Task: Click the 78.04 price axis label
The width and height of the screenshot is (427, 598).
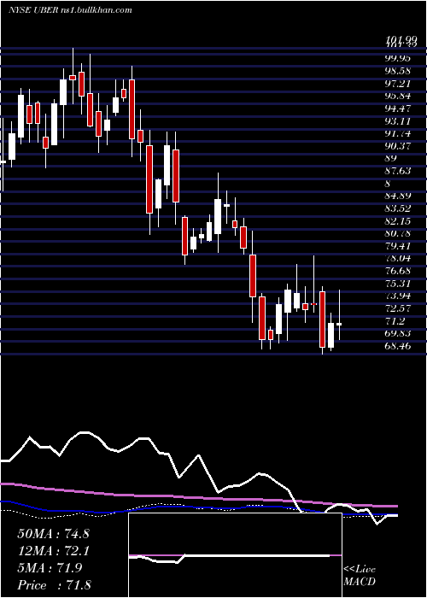Action: tap(398, 259)
